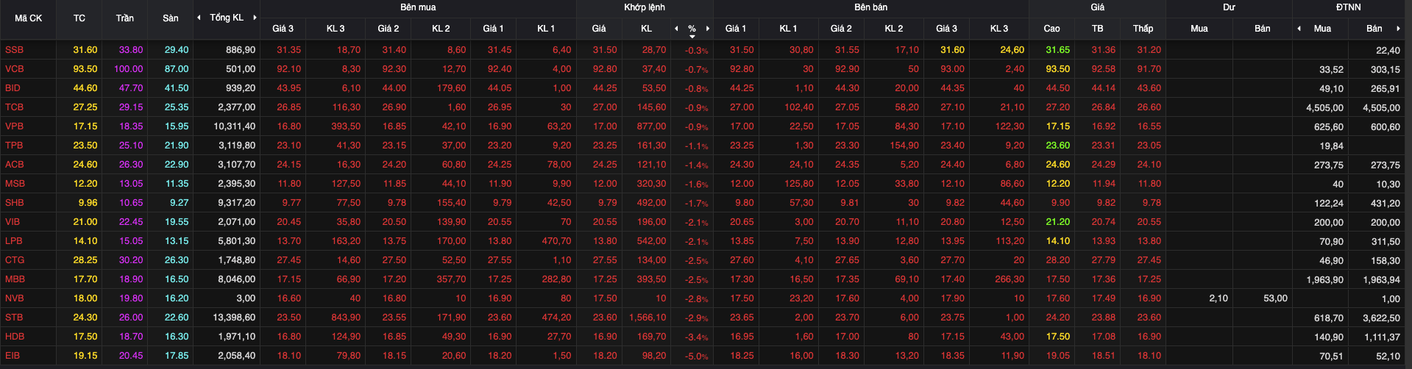Click the Bên bán group header
This screenshot has height=369, width=1412.
(x=870, y=7)
